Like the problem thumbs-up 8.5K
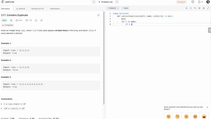 [19, 20]
